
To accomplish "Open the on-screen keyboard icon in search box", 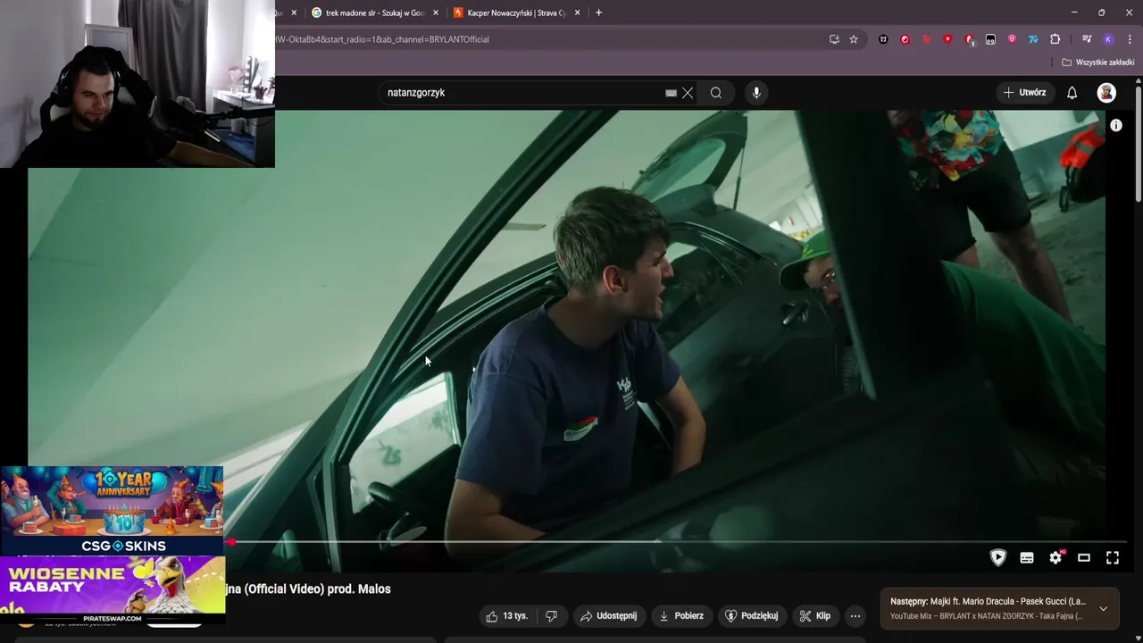I will 671,93.
